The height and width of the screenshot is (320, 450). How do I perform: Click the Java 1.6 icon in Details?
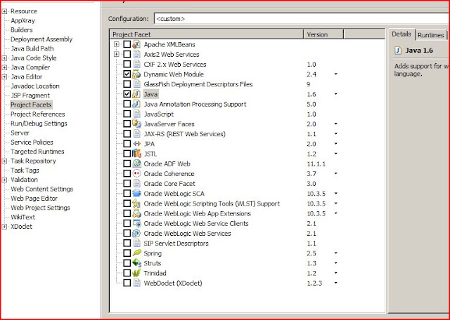click(398, 51)
